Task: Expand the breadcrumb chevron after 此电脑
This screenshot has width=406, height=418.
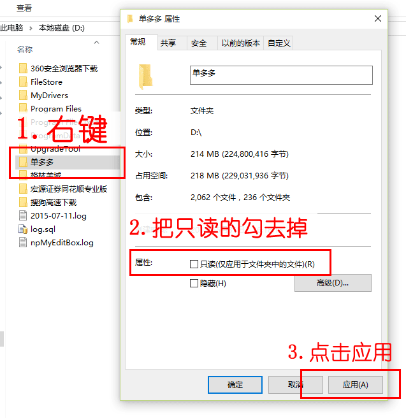Action: [x=31, y=28]
